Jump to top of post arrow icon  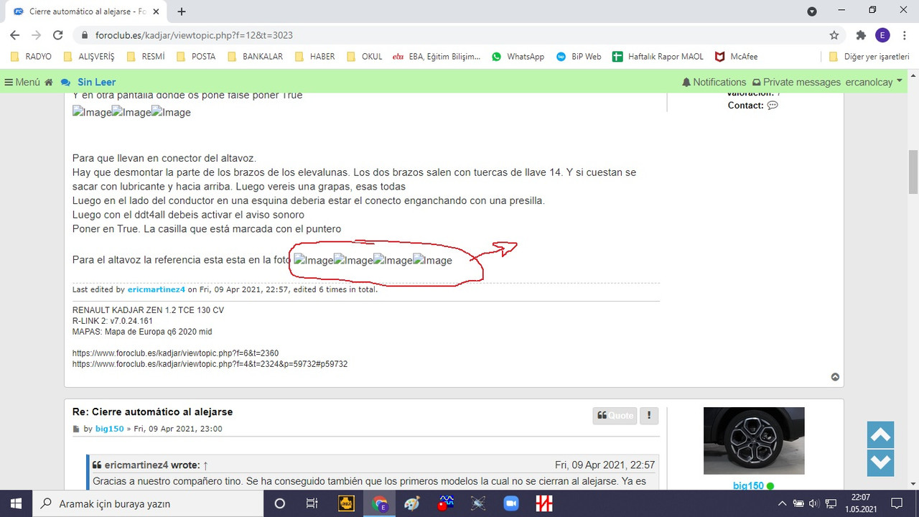coord(835,377)
